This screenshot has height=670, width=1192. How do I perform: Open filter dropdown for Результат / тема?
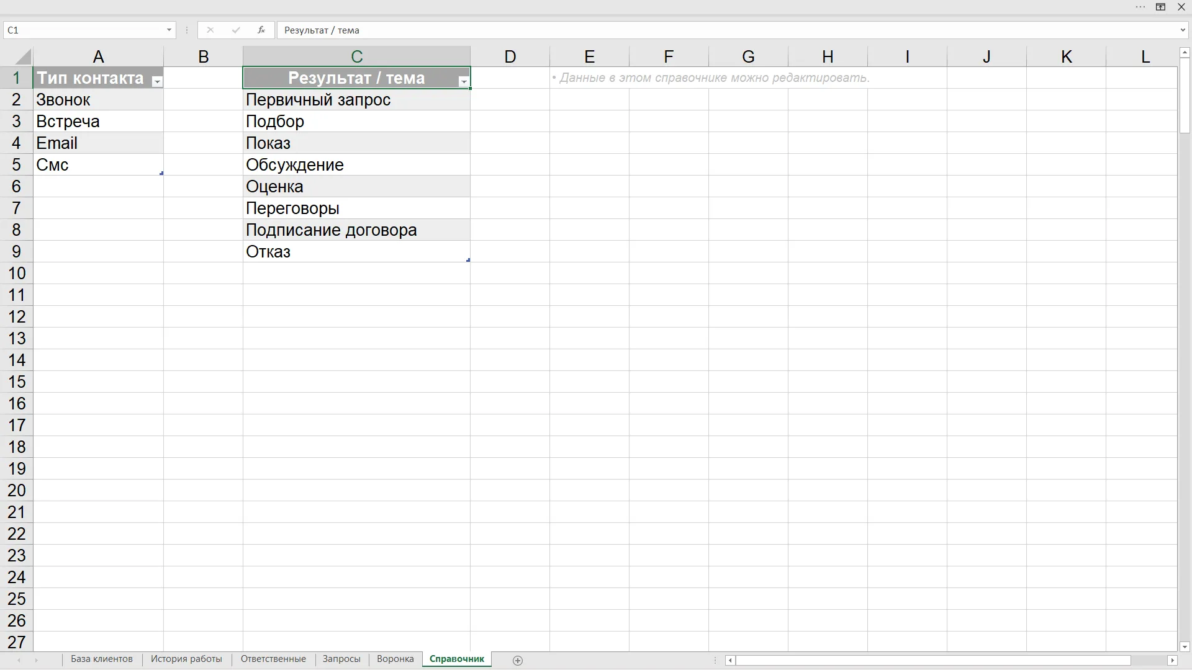[x=464, y=81]
